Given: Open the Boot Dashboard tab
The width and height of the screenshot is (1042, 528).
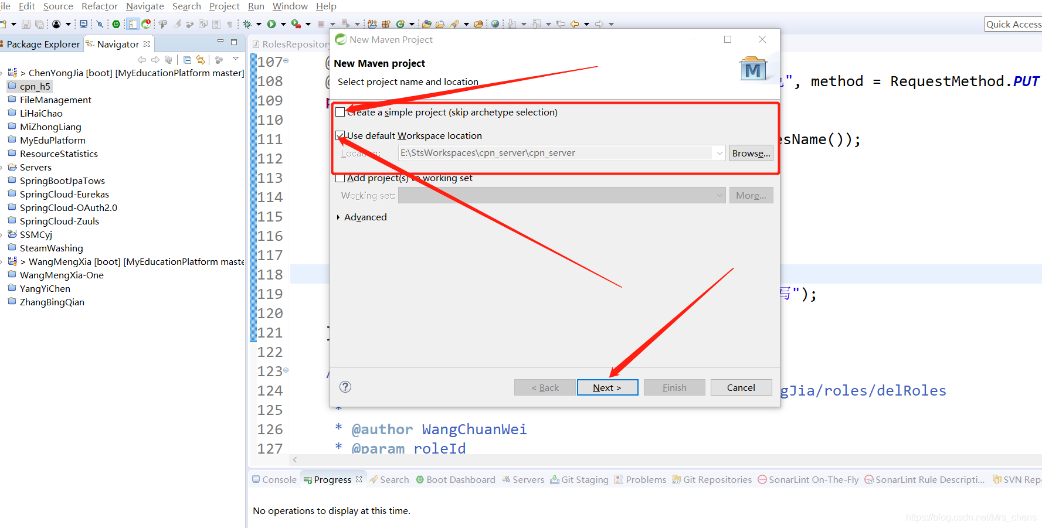Looking at the screenshot, I should (456, 479).
